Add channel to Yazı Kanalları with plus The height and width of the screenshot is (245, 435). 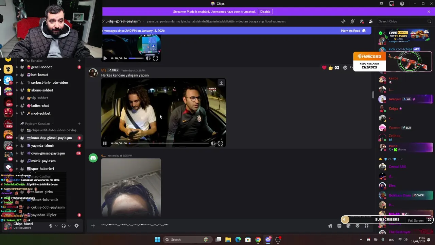[x=79, y=61]
